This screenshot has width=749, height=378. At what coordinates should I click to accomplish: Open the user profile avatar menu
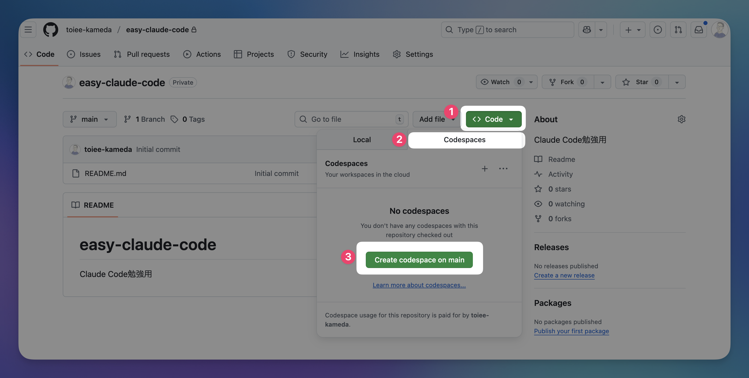[720, 30]
